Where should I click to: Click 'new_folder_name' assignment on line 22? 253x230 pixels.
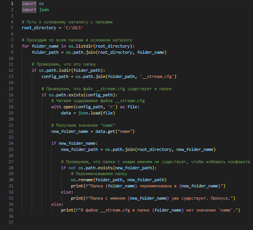(70, 132)
